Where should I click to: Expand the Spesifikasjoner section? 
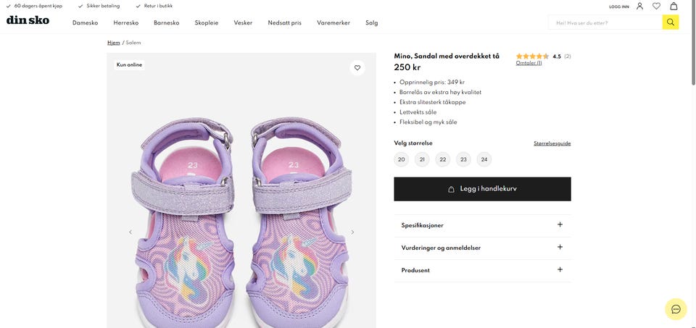pos(483,225)
